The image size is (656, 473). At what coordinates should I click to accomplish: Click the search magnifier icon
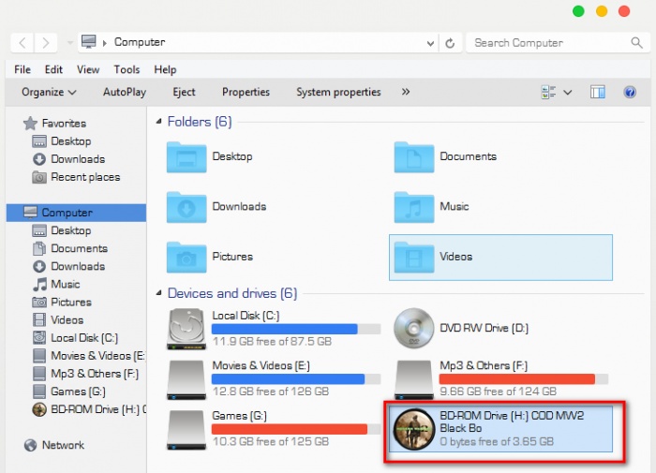tap(636, 43)
